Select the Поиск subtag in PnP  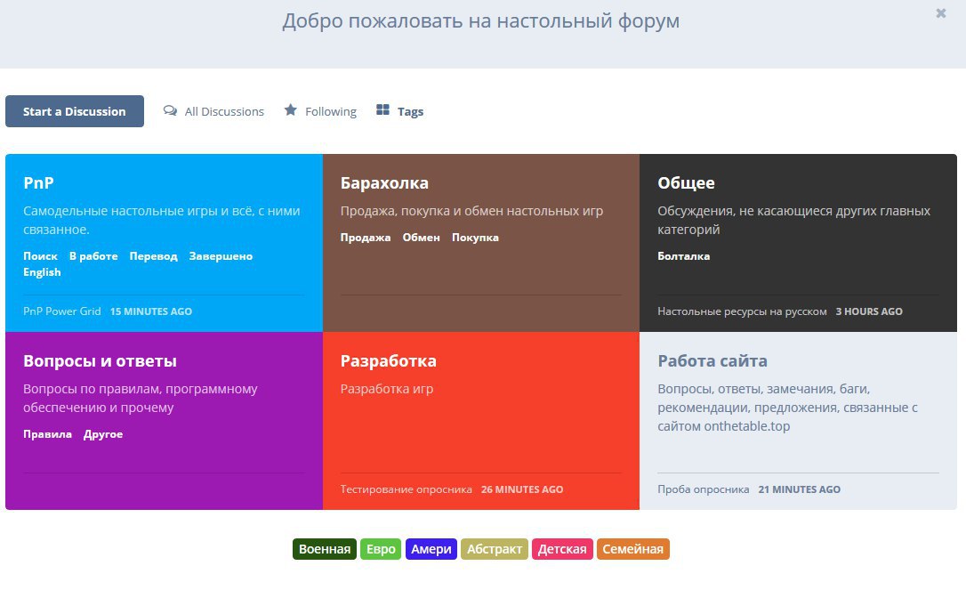[x=41, y=256]
